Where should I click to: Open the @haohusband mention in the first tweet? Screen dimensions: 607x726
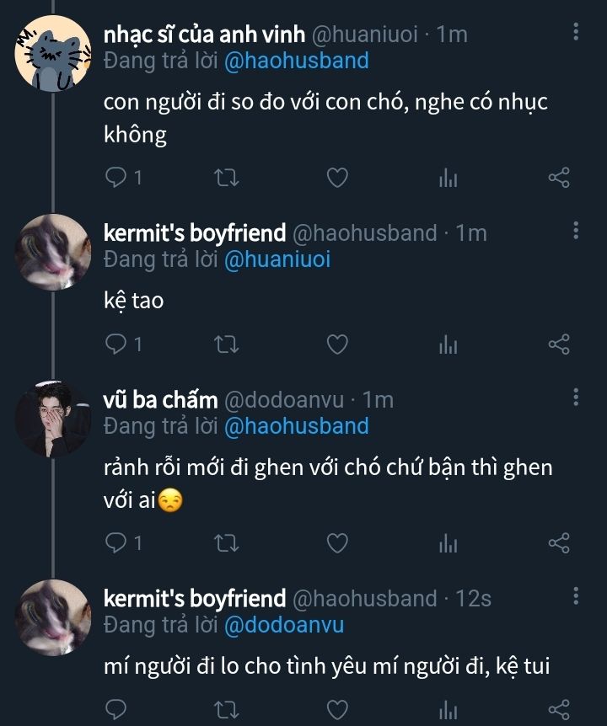[x=296, y=61]
